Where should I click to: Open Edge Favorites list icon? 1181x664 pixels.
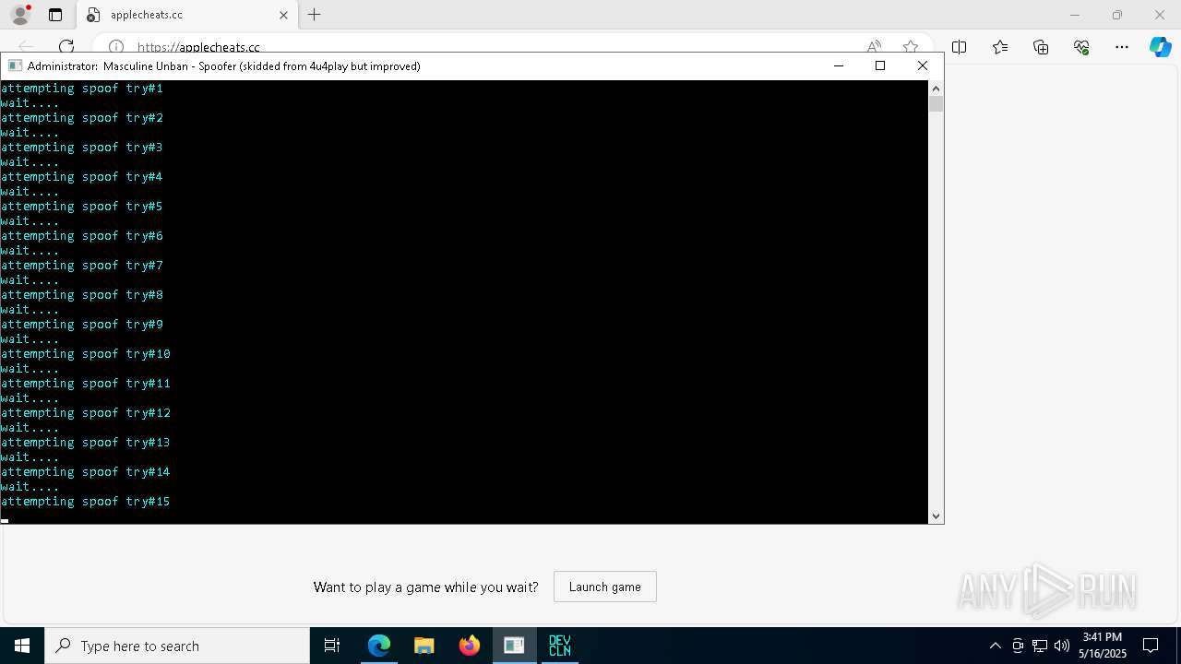click(x=1000, y=47)
